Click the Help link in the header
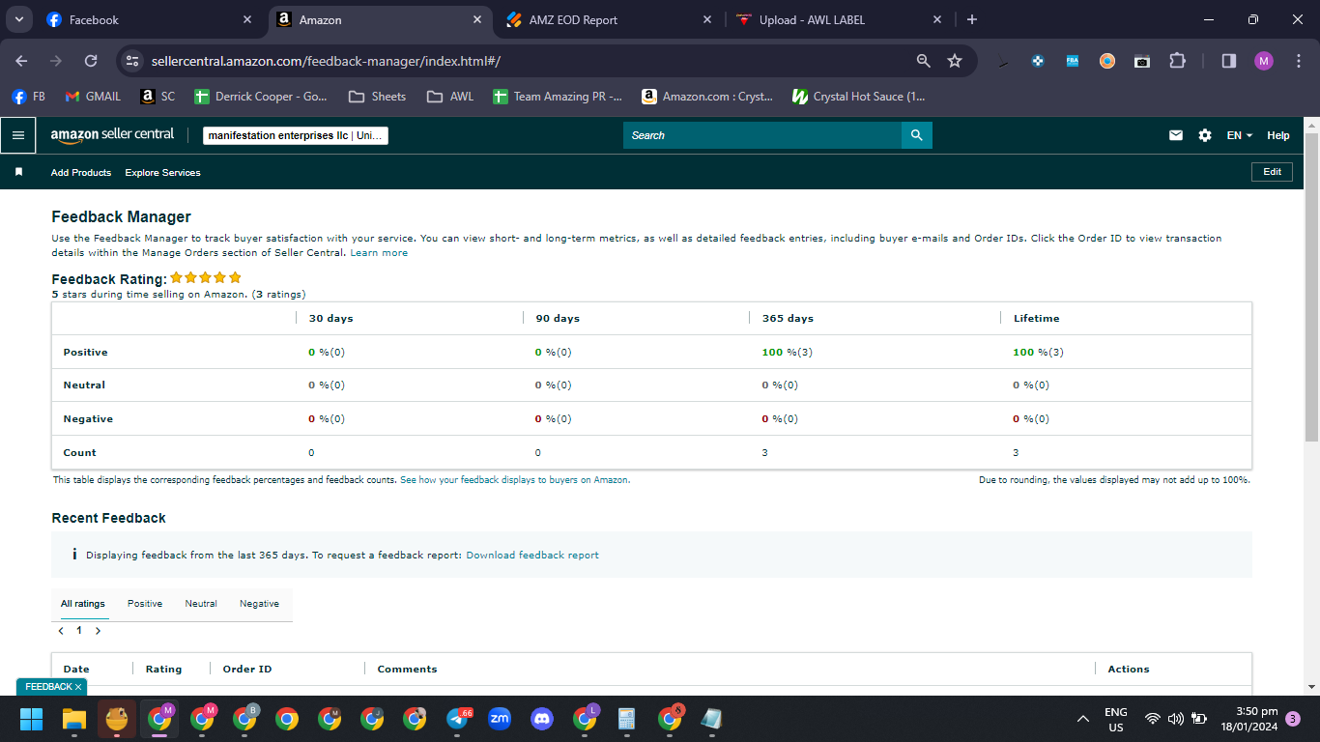This screenshot has height=742, width=1320. pyautogui.click(x=1278, y=135)
